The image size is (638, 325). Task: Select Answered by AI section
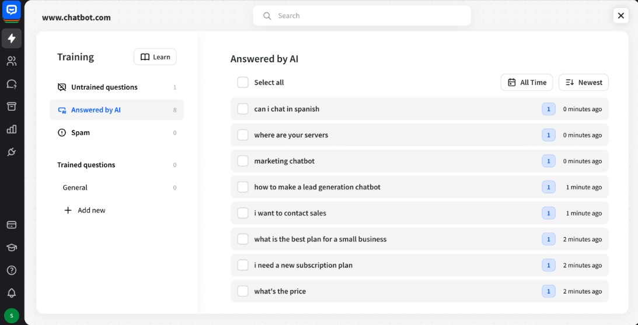(x=117, y=109)
